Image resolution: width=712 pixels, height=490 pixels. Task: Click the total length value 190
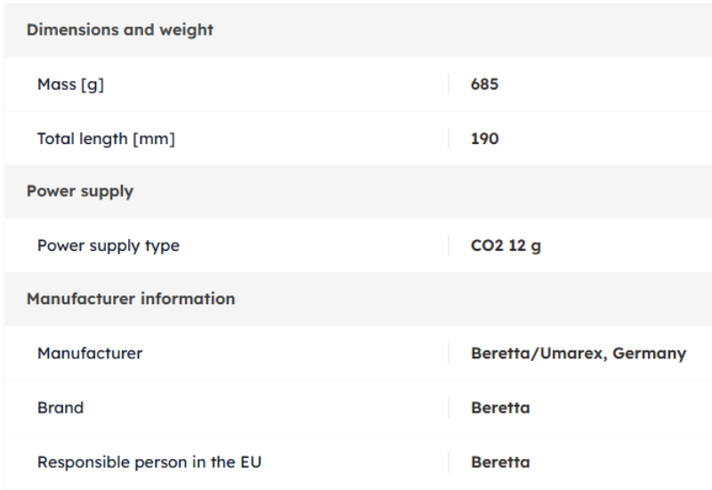pyautogui.click(x=484, y=139)
